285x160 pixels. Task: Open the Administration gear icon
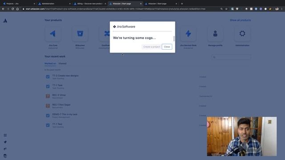pyautogui.click(x=242, y=34)
